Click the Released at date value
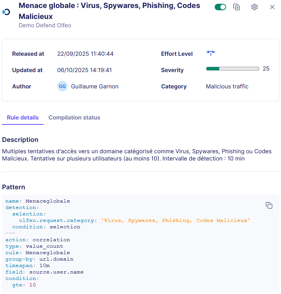The height and width of the screenshot is (294, 281). point(85,54)
